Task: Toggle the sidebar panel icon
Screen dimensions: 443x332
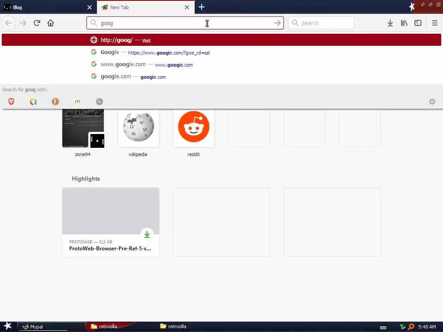Action: pos(418,23)
